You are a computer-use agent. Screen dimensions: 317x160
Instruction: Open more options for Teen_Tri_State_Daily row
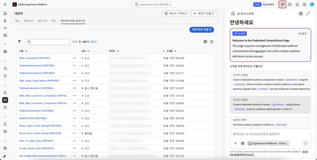(74, 141)
